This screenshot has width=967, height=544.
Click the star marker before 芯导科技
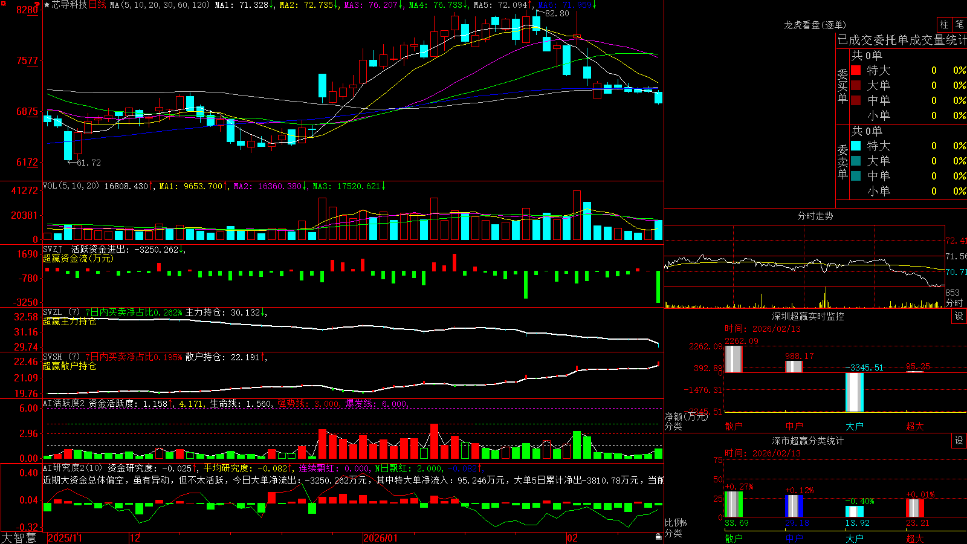point(47,5)
